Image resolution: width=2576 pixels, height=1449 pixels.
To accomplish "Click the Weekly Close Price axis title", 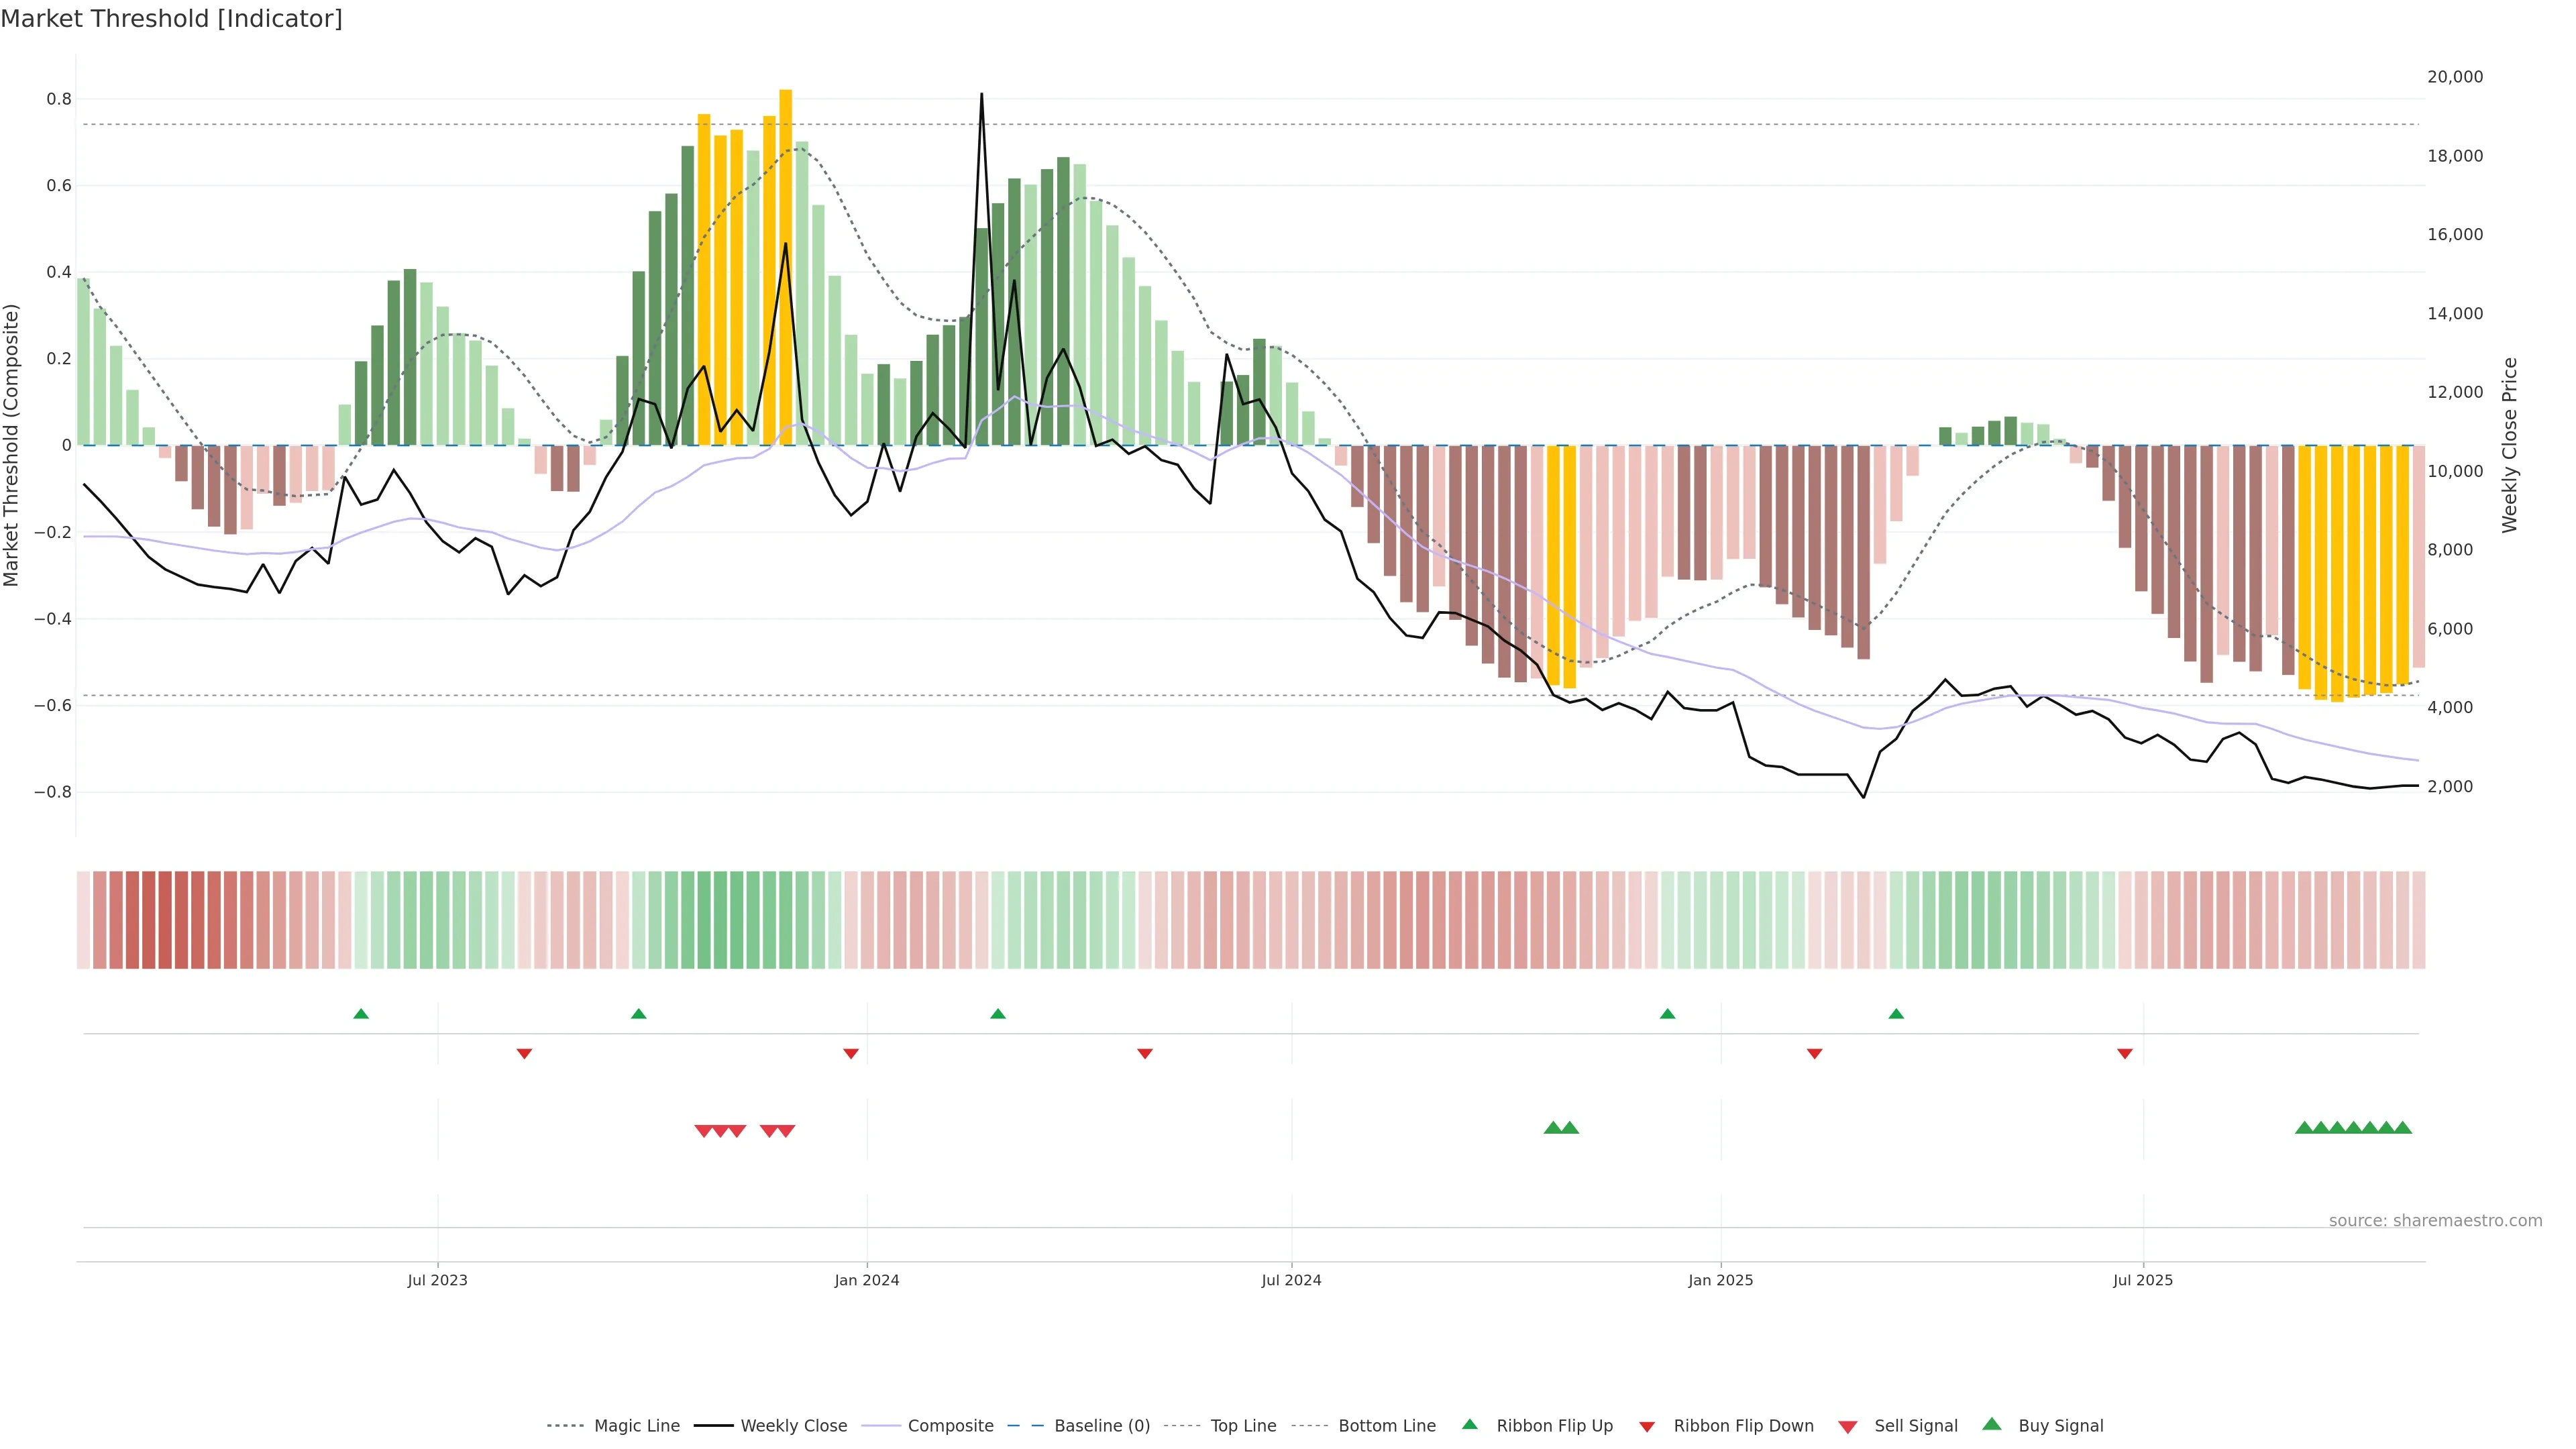I will [2510, 445].
